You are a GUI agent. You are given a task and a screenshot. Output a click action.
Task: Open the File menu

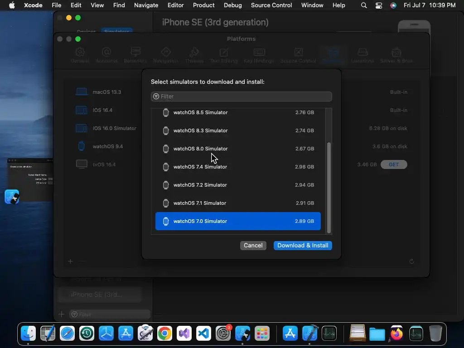(56, 5)
